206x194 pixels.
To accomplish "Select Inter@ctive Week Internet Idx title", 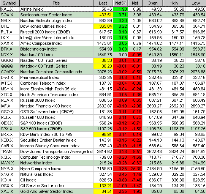I will point(47,38).
